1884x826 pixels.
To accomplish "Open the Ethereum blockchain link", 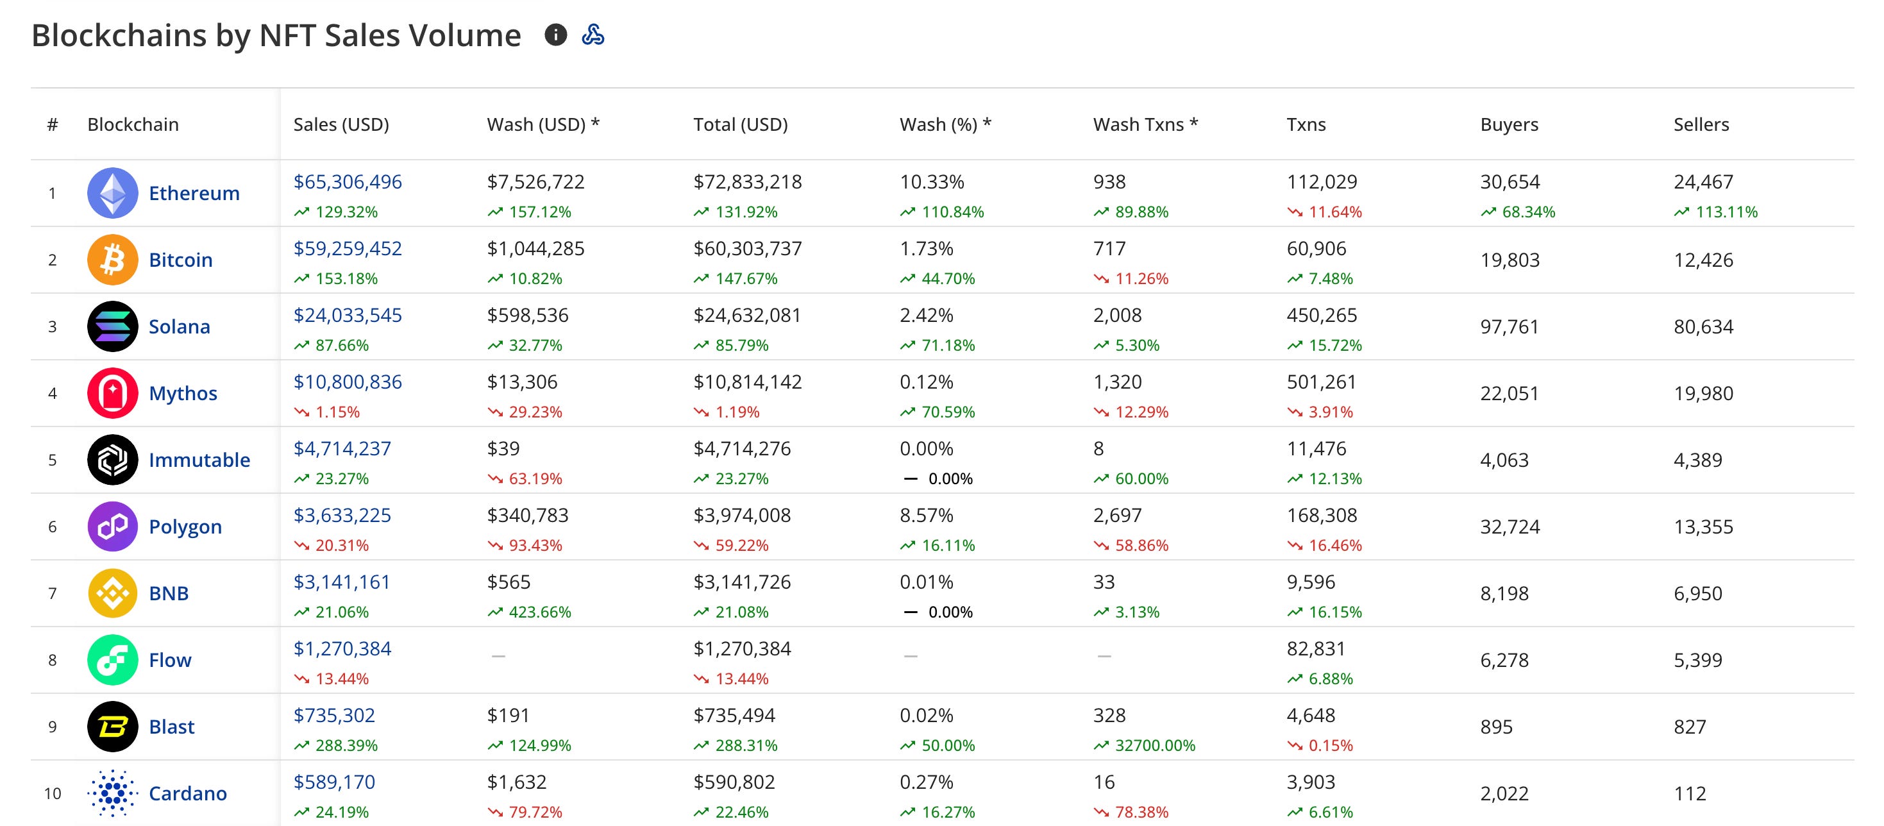I will click(194, 193).
